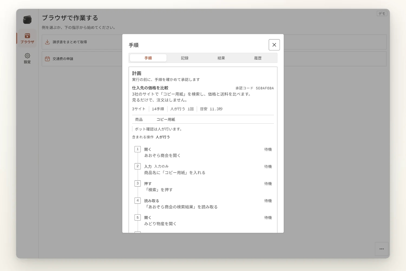Click 待機 status of step 1

tap(268, 149)
